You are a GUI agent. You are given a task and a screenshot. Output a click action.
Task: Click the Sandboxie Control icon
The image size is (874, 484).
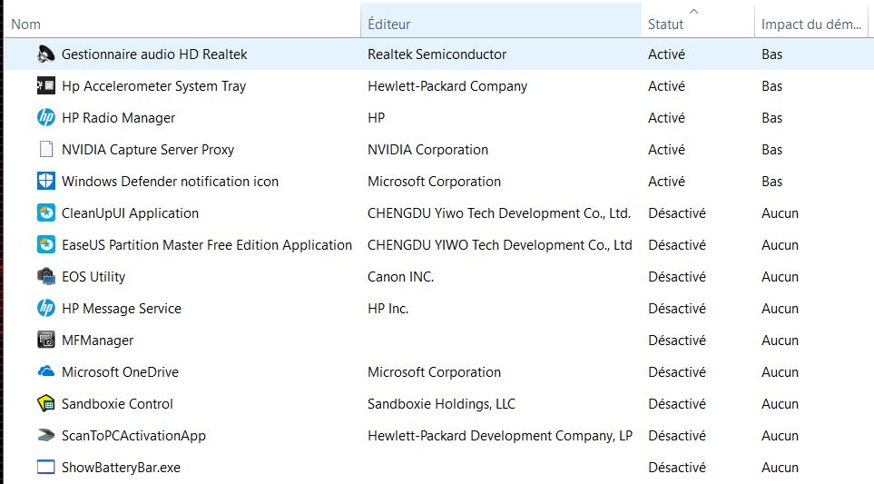46,404
